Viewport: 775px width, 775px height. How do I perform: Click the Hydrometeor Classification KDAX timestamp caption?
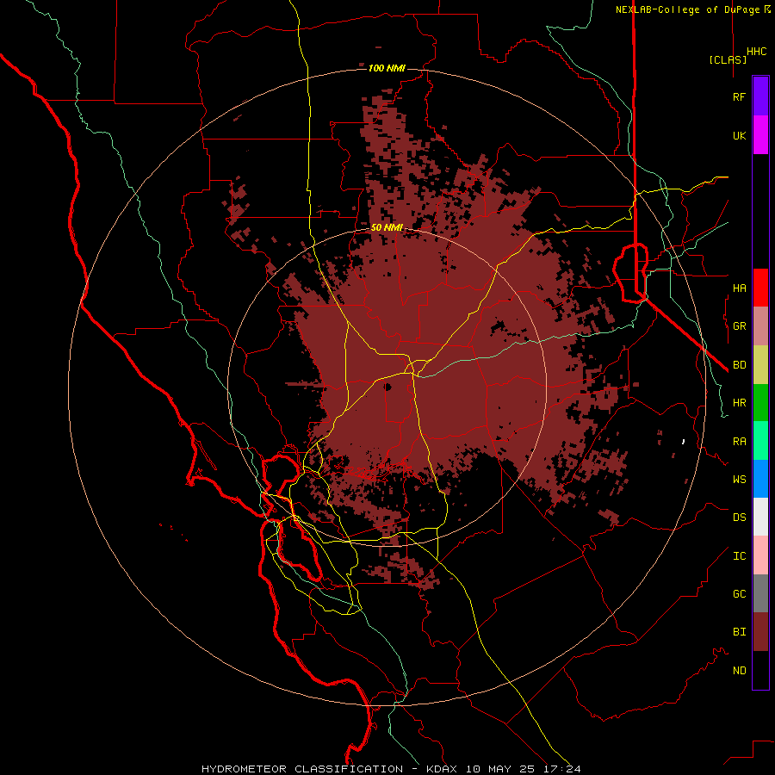(x=391, y=769)
